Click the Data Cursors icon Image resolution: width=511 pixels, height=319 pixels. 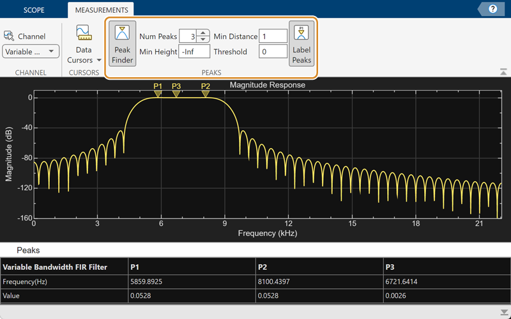coord(84,33)
